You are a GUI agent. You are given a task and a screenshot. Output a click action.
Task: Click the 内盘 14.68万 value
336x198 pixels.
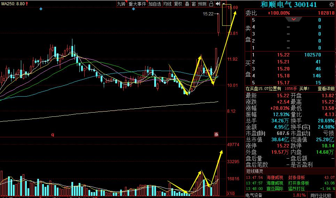coord(325,152)
